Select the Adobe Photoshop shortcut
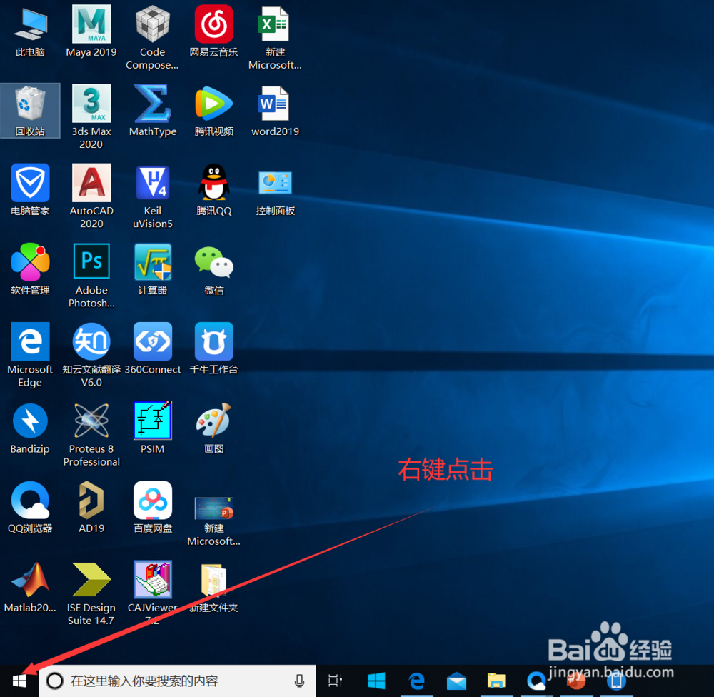Screen dimensions: 714x697 tap(91, 275)
